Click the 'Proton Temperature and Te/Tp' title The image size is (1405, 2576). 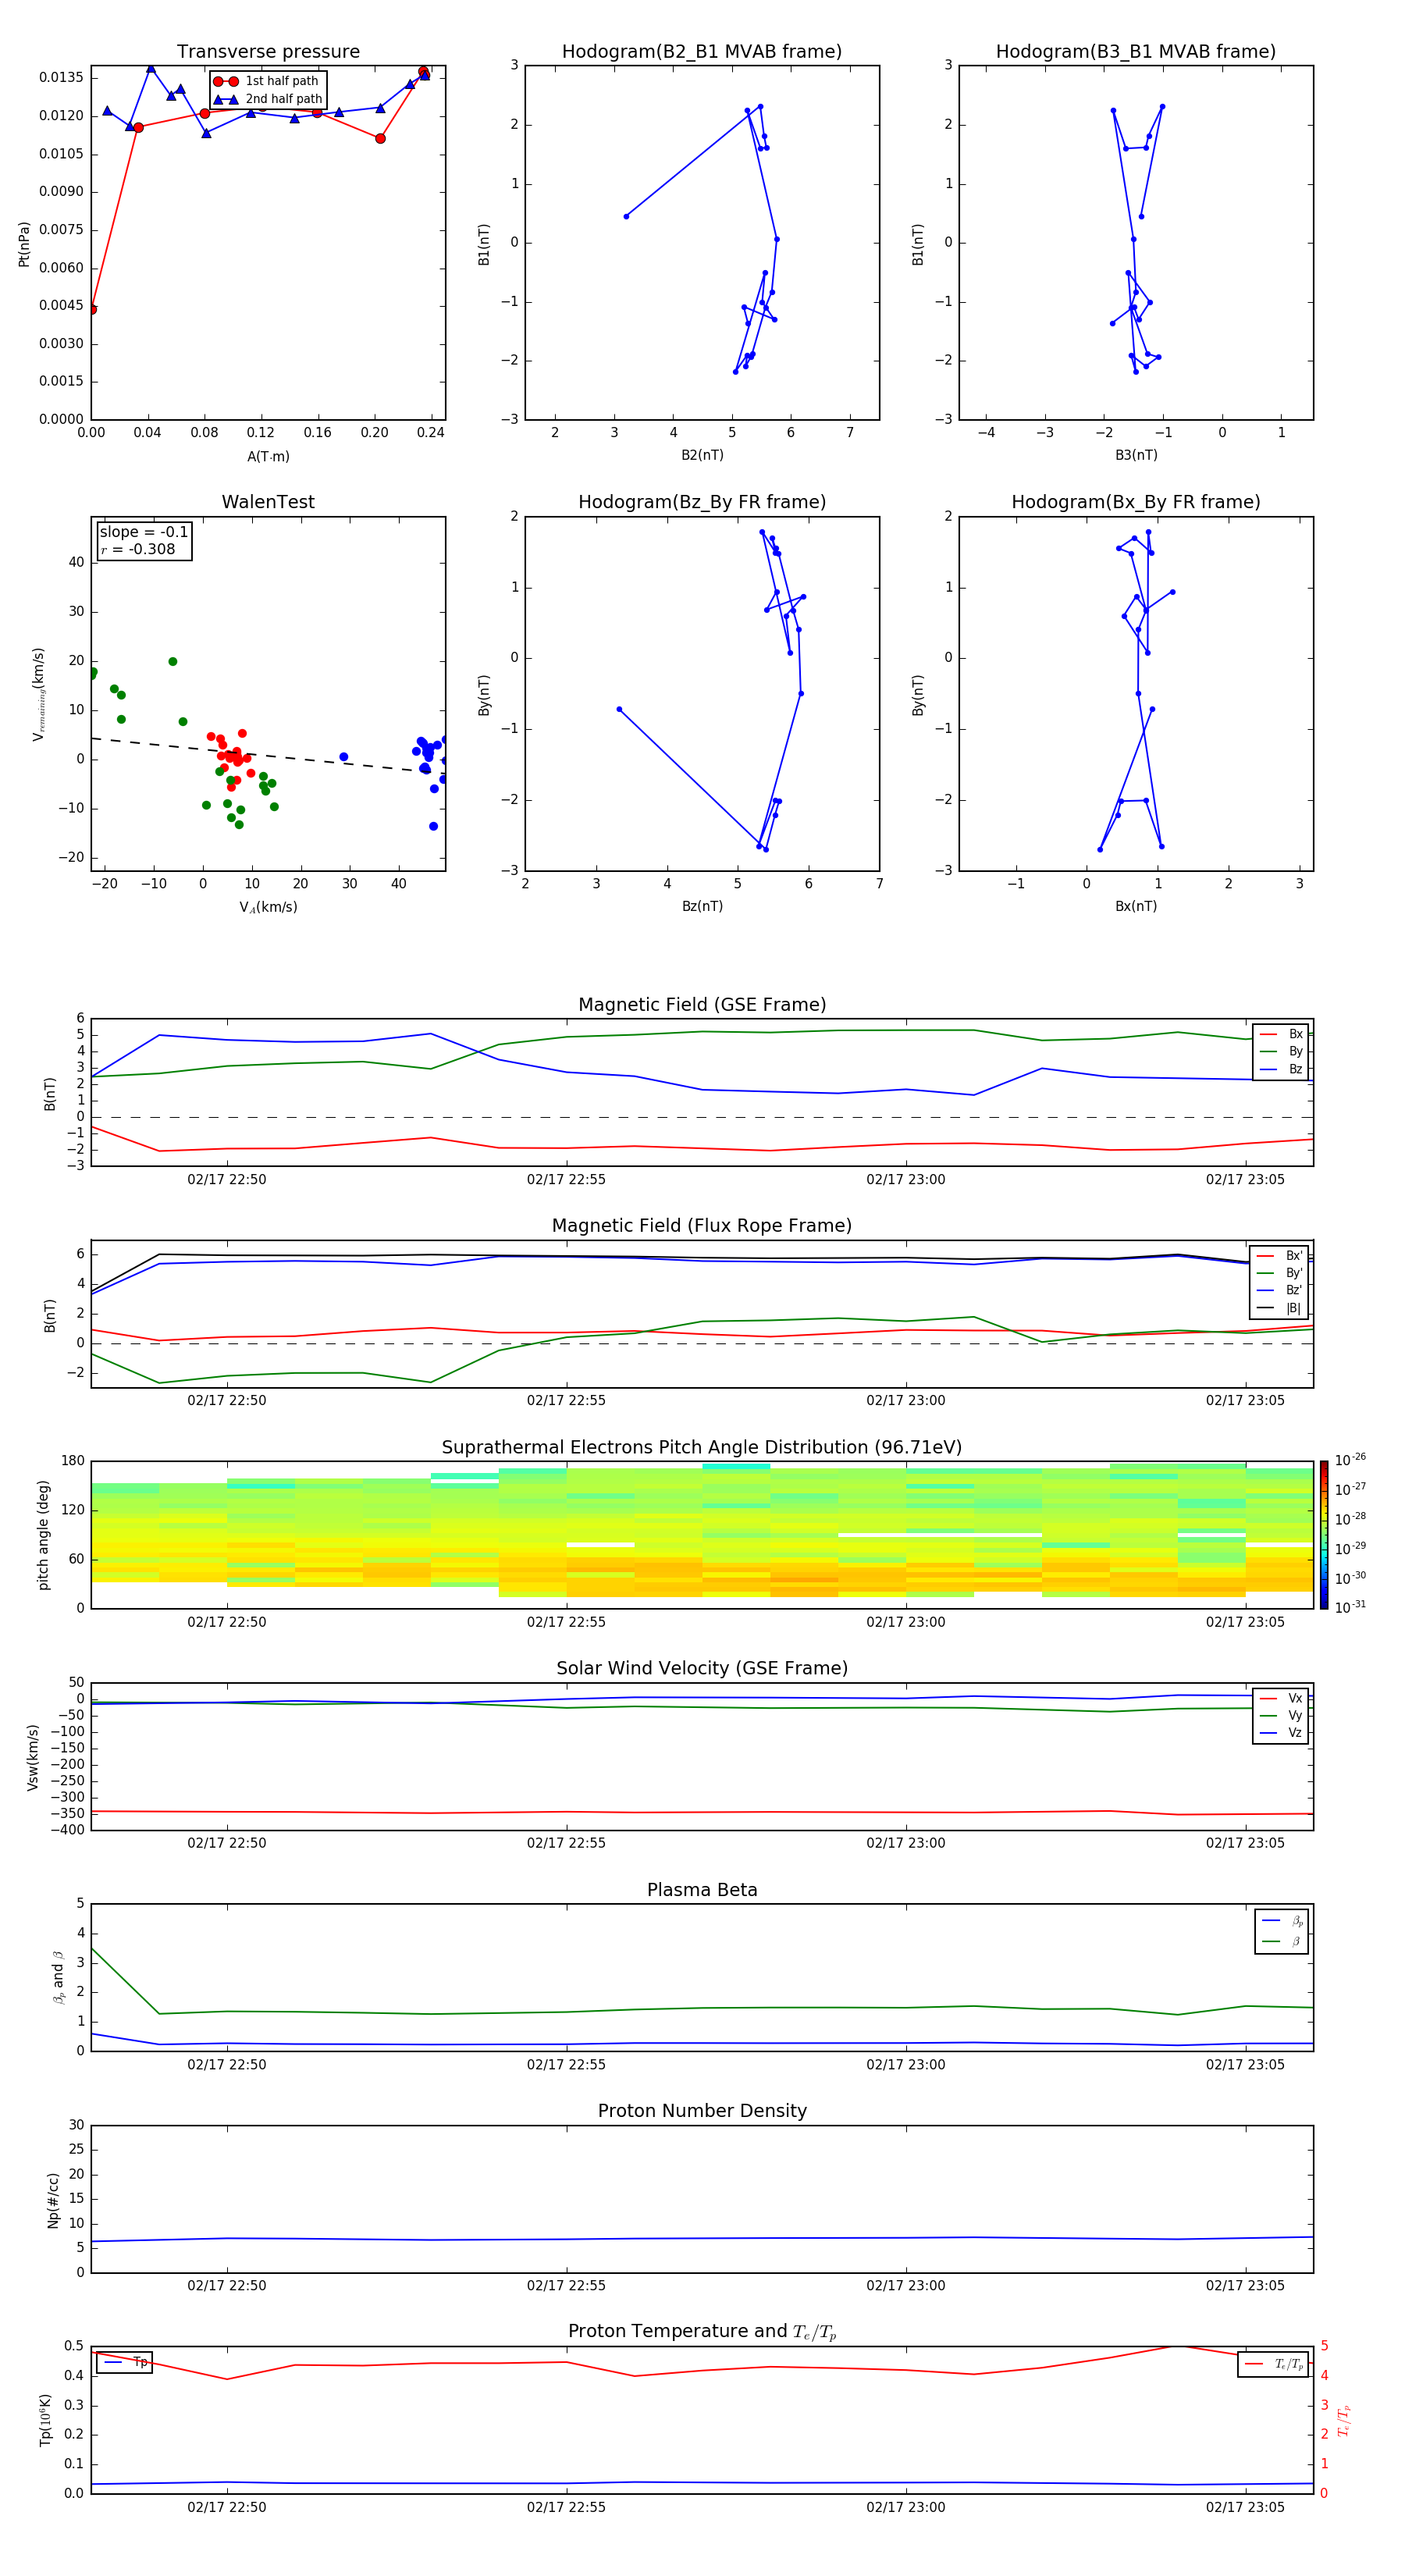(x=702, y=2332)
